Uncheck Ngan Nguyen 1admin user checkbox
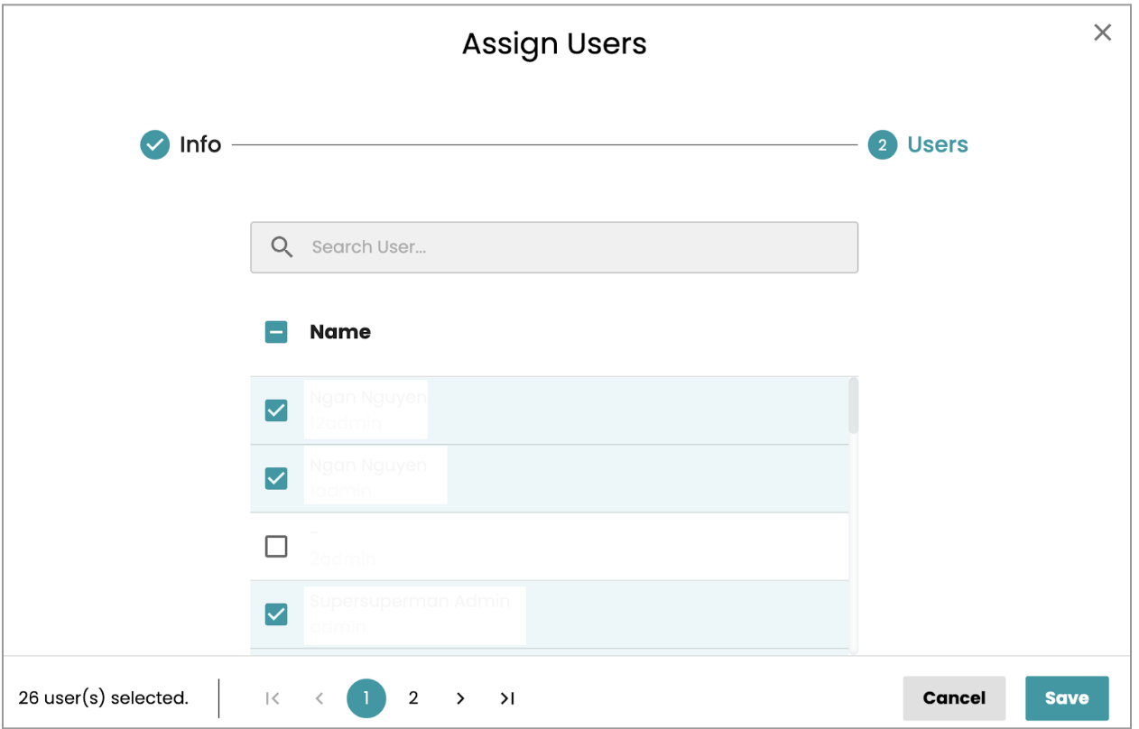Screen dimensions: 1139x729 [276, 478]
